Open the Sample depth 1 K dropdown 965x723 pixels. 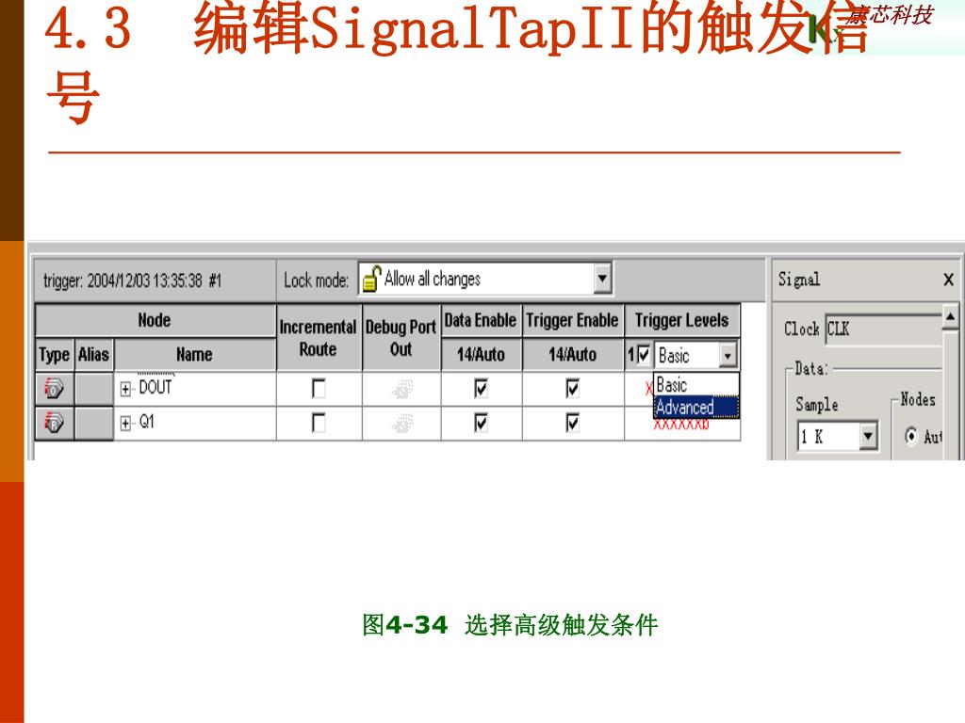tap(867, 436)
